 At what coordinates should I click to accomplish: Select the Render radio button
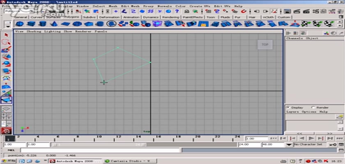click(313, 107)
